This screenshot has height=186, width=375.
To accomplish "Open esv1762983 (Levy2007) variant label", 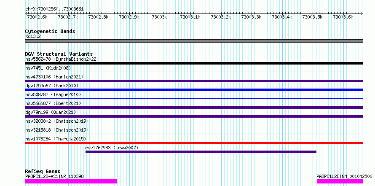I will click(x=112, y=148).
